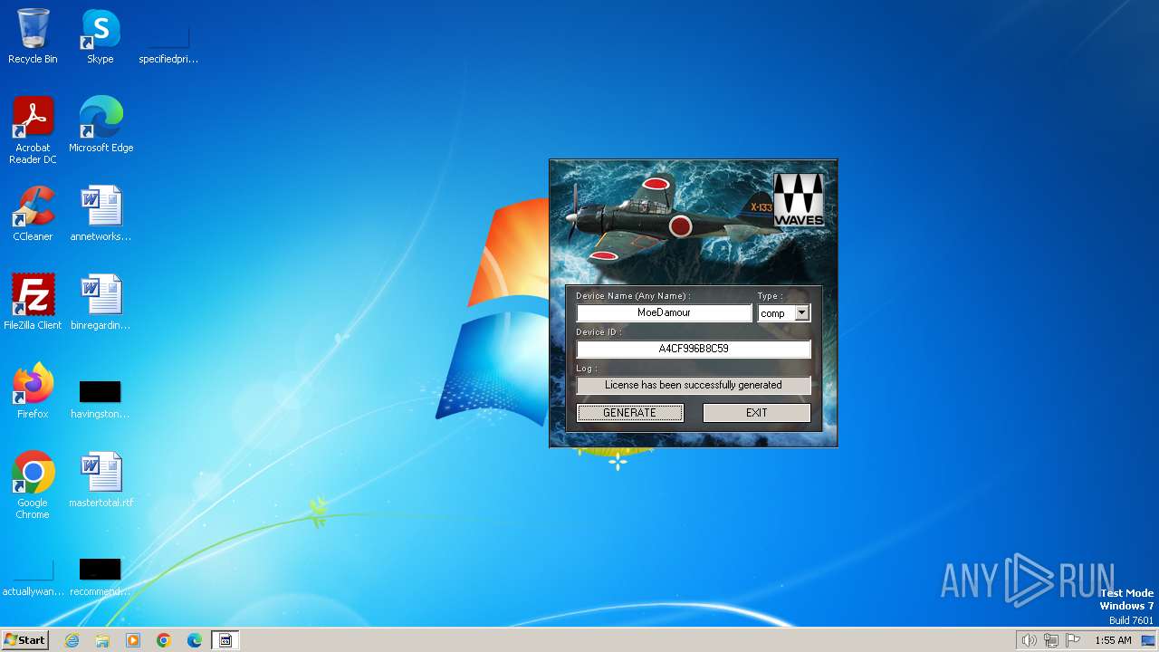Launch the Microsoft Edge desktop shortcut
The image size is (1159, 652).
click(101, 124)
